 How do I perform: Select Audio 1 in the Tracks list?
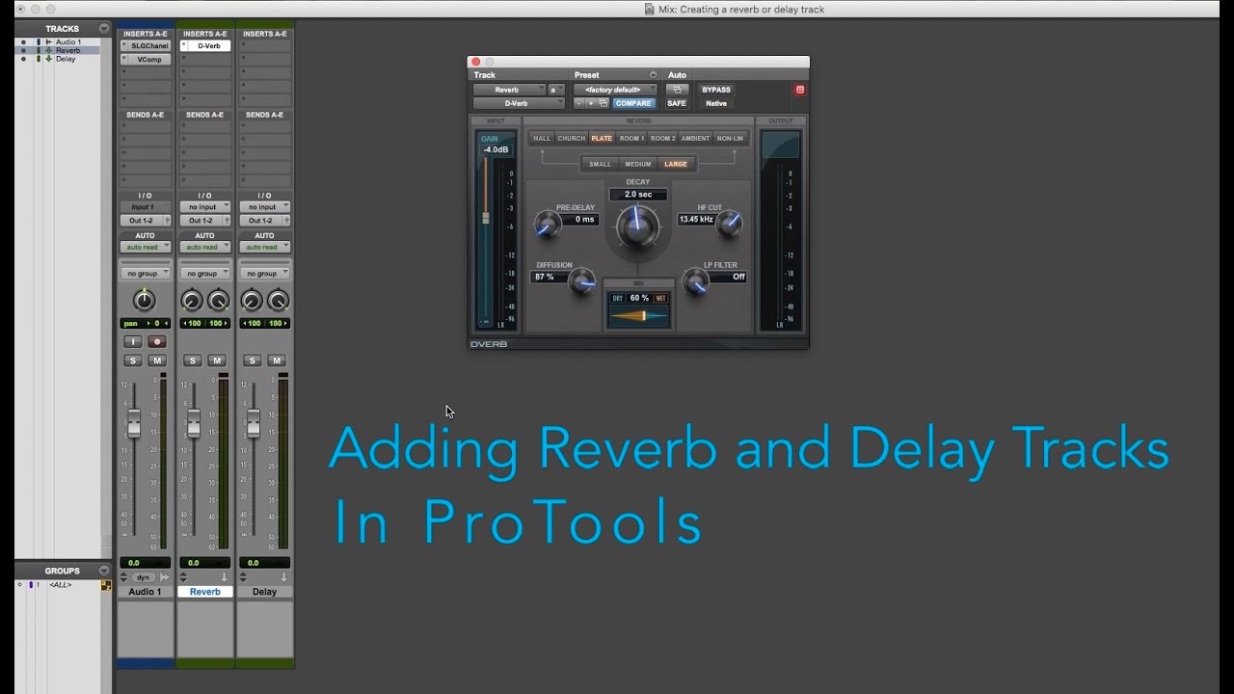click(67, 42)
